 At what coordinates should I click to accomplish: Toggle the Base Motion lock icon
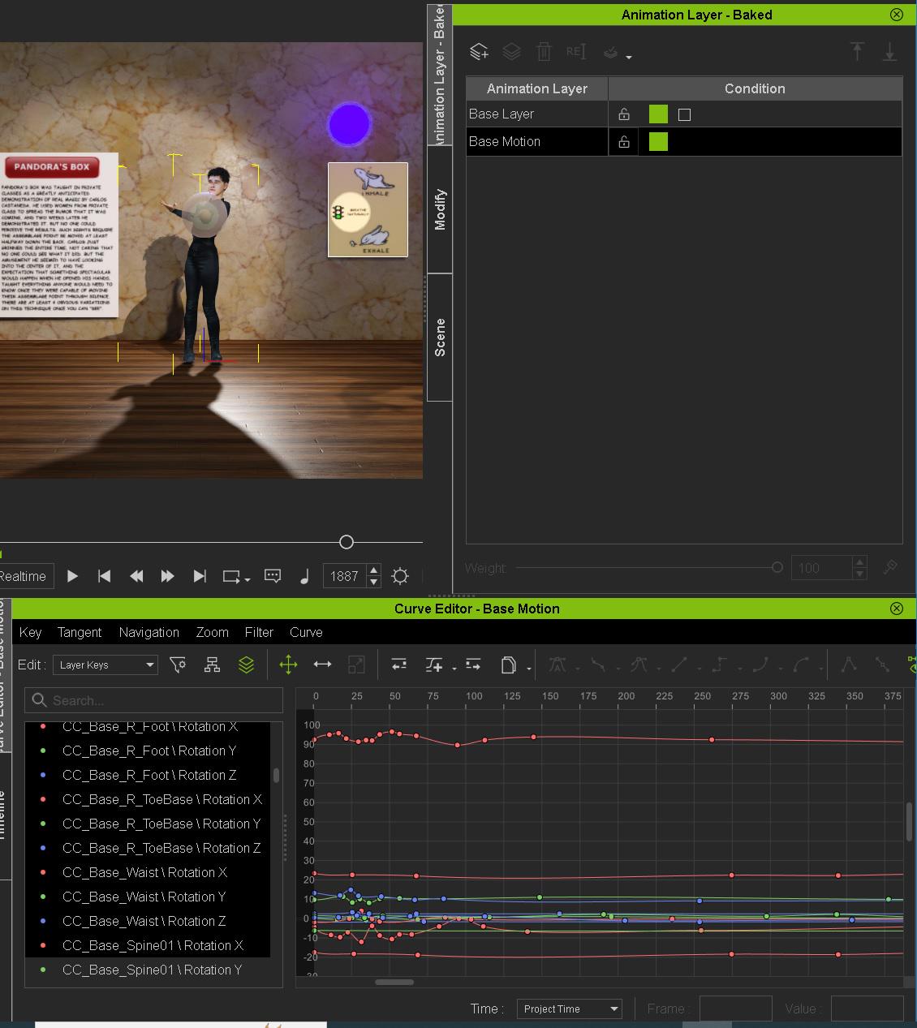pos(623,142)
